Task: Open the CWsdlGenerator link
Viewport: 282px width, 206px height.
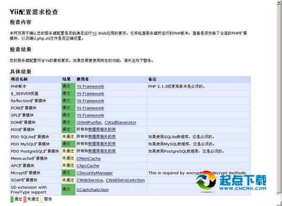Action: pos(120,122)
